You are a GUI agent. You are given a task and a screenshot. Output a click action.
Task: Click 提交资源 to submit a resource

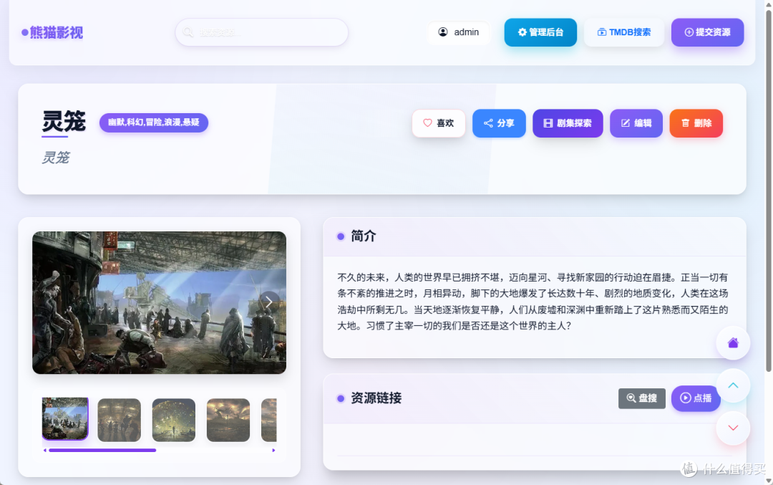click(x=707, y=32)
